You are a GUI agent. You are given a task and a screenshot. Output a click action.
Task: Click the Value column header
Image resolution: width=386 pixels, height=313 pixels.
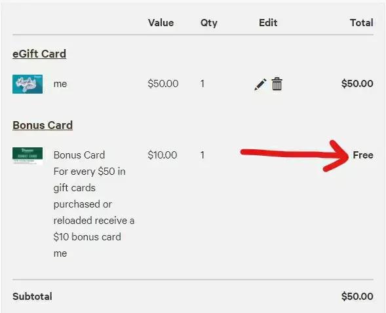(x=161, y=23)
